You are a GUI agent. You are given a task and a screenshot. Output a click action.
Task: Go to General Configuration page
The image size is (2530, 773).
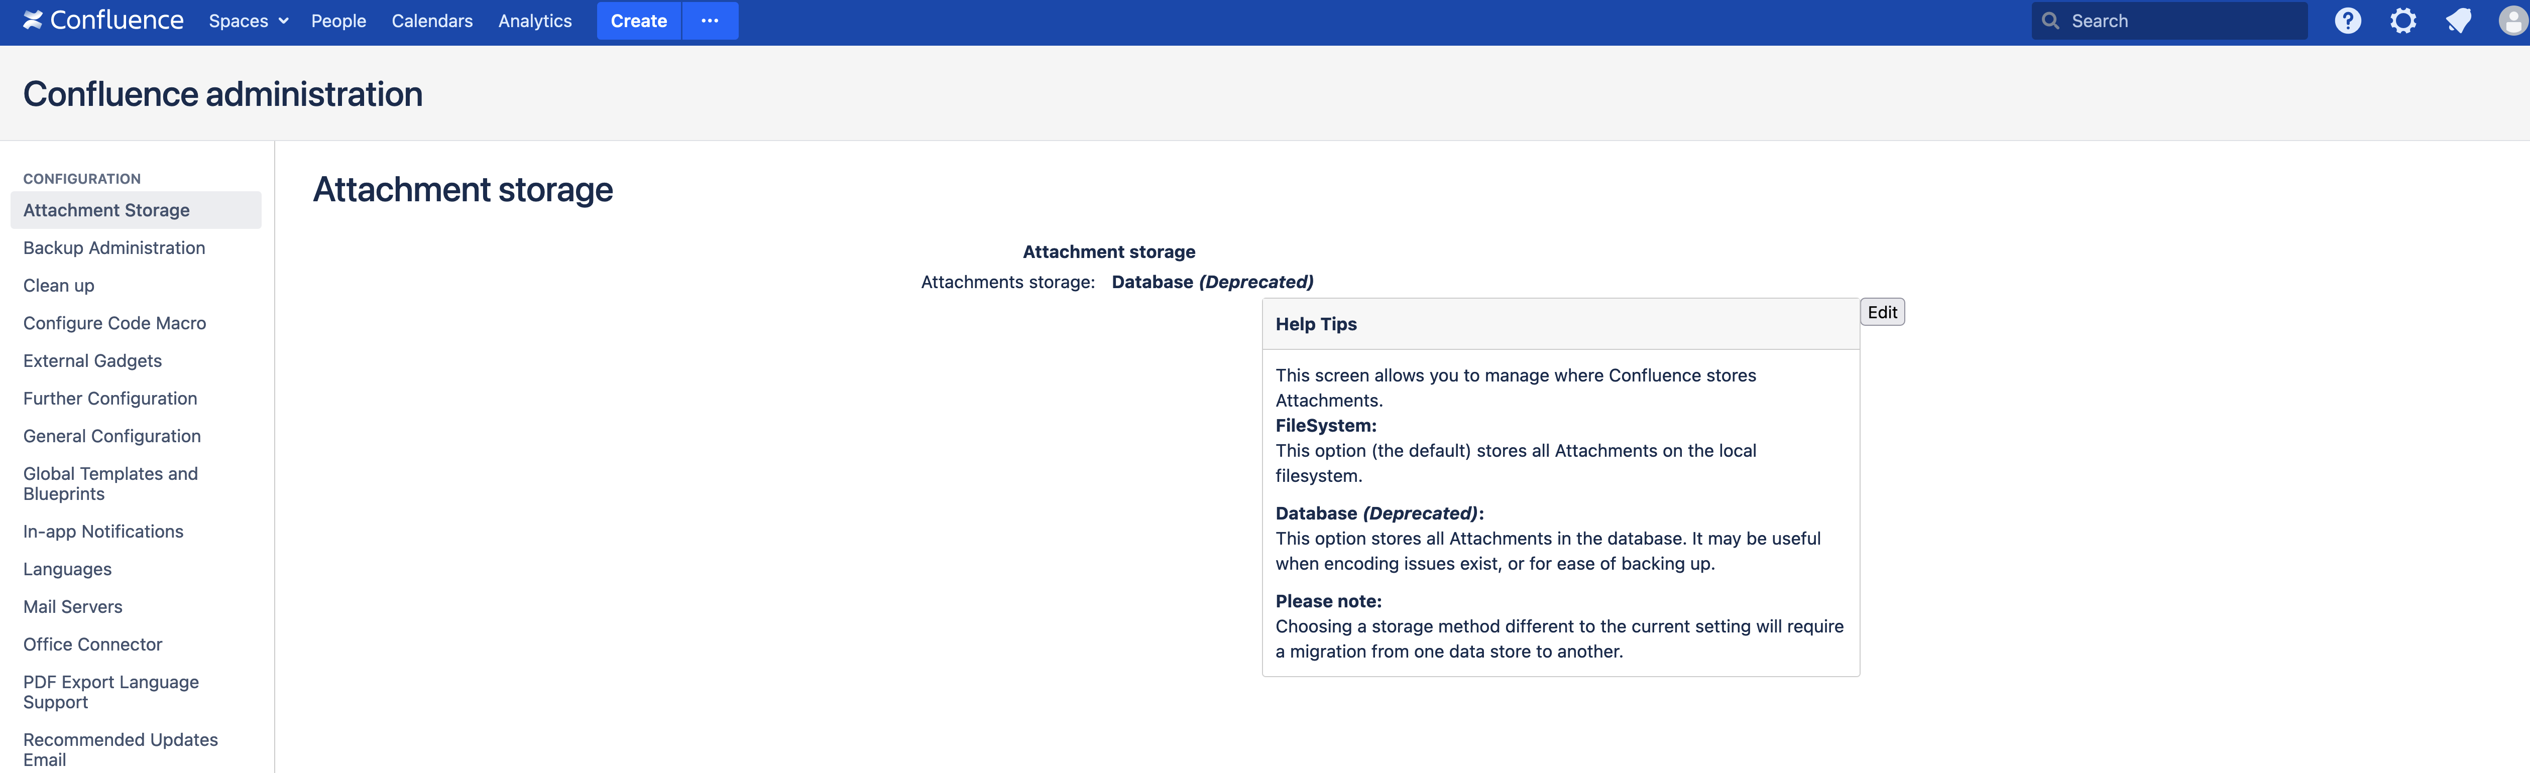112,436
